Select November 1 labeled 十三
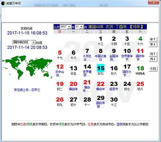This screenshot has height=142, width=161. click(x=100, y=41)
